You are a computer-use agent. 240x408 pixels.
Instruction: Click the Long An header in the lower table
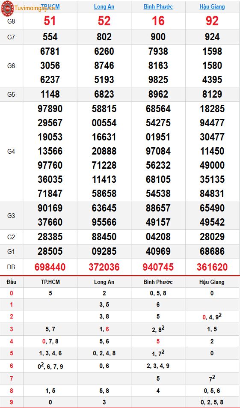[x=104, y=282]
